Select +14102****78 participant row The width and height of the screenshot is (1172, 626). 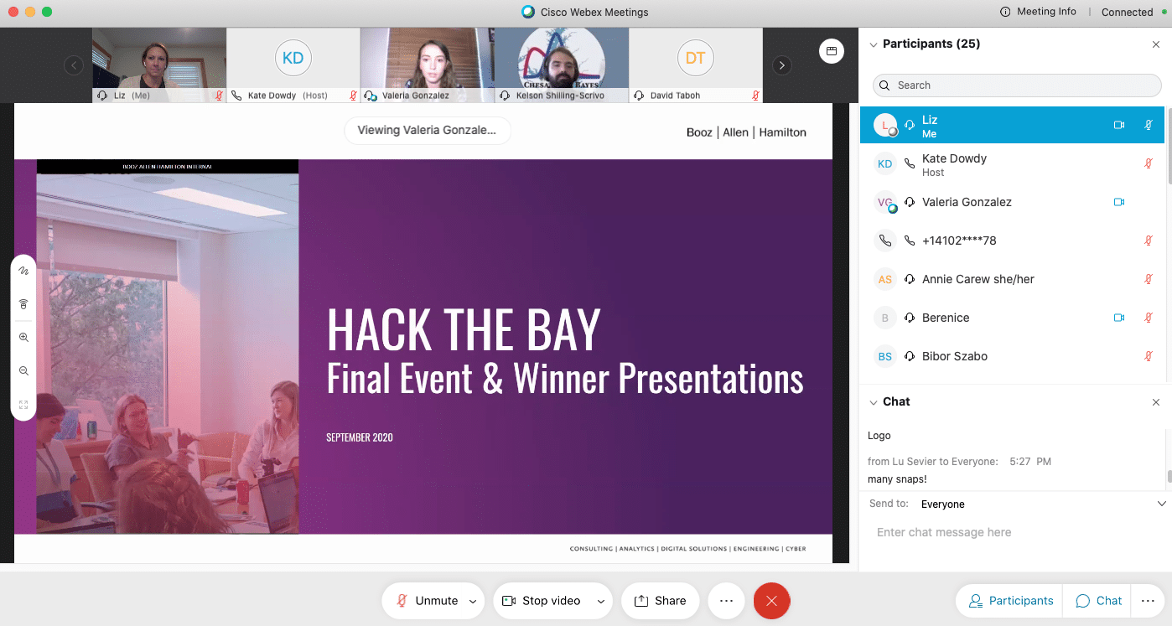[x=1012, y=241]
